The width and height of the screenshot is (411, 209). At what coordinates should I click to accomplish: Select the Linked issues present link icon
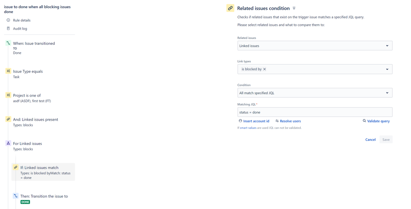coord(8,119)
